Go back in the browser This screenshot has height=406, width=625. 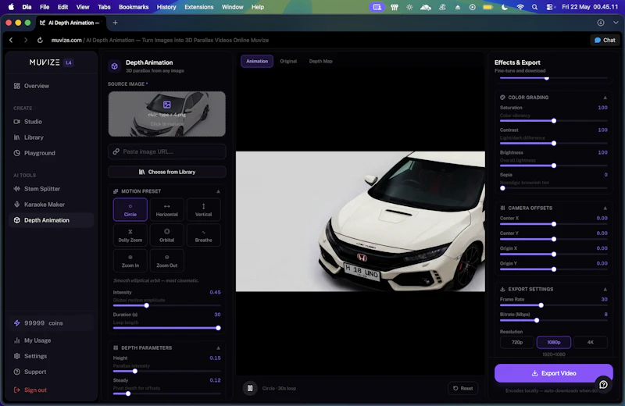click(11, 41)
